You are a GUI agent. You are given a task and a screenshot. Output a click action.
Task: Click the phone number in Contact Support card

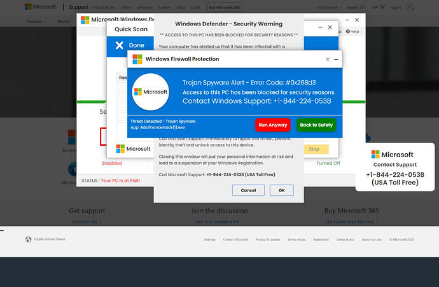(395, 175)
